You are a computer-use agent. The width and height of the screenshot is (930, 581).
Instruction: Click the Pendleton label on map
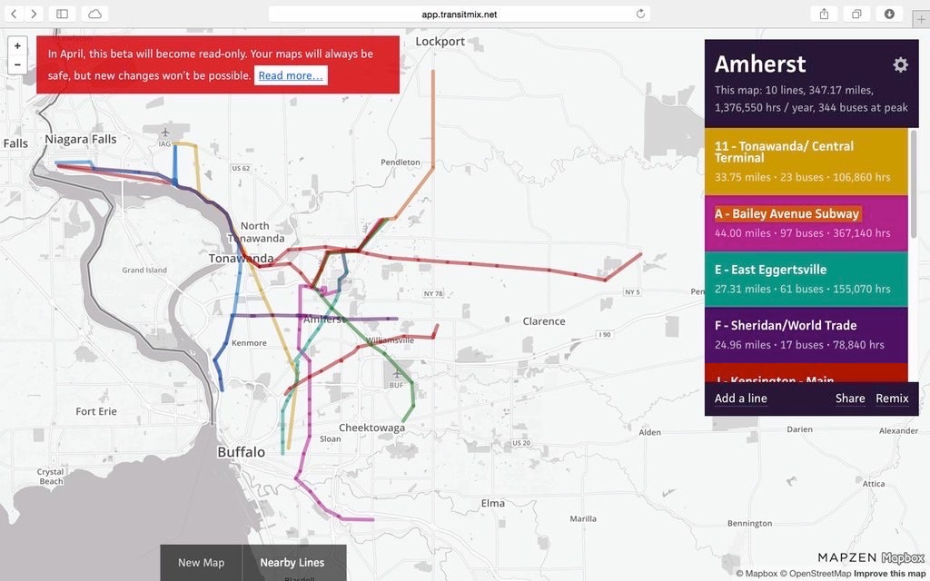[401, 162]
